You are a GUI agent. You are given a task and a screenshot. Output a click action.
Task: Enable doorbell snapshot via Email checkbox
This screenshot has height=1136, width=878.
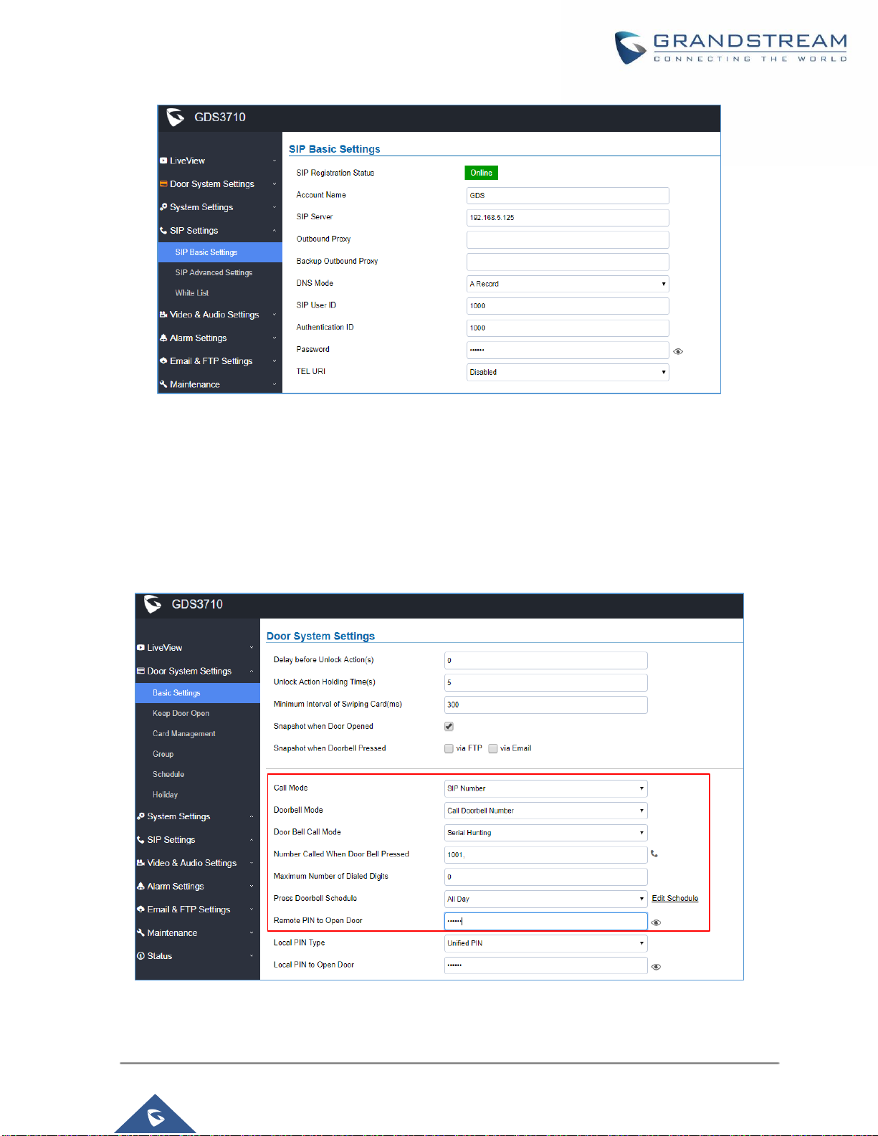click(493, 748)
